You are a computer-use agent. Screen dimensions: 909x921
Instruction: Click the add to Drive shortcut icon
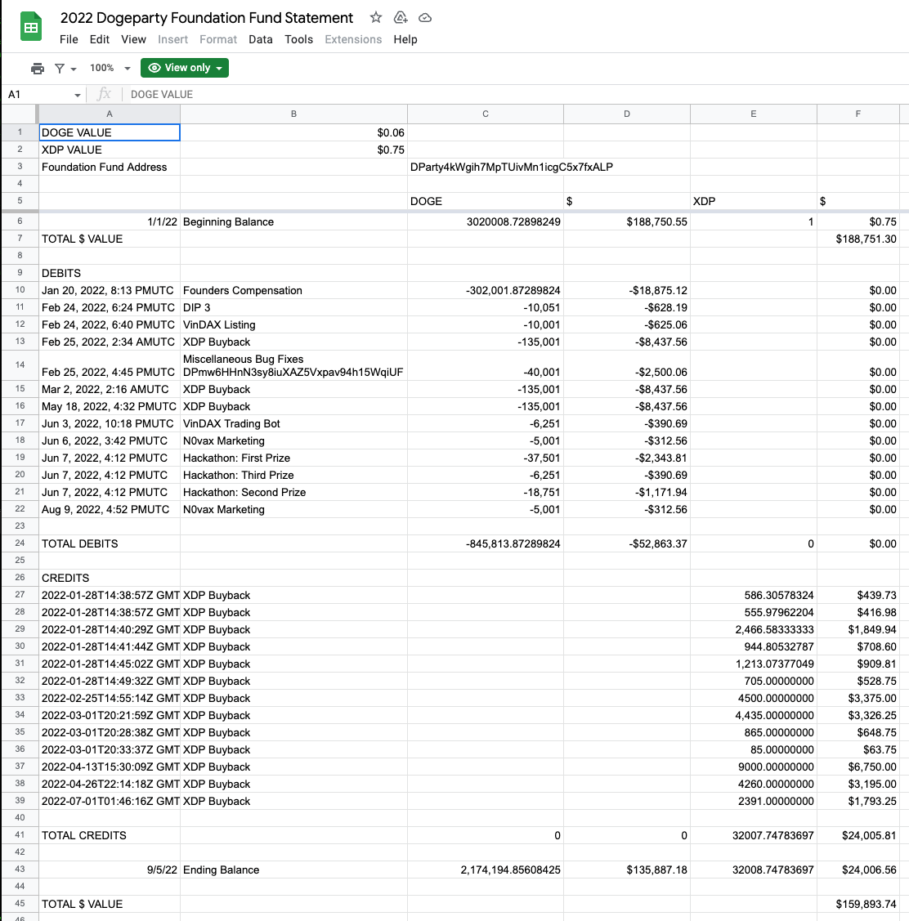pos(401,18)
